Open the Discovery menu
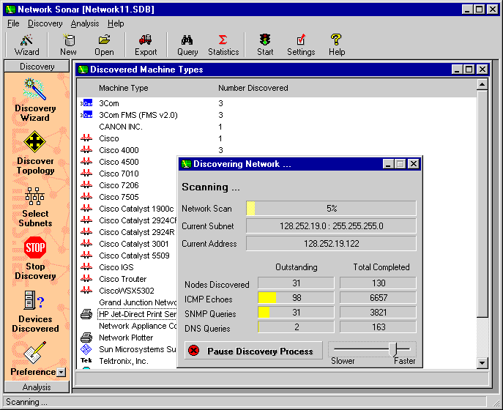The image size is (503, 410). point(45,23)
